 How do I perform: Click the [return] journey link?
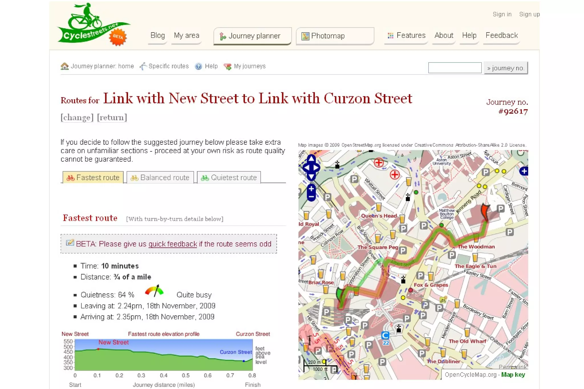click(112, 117)
